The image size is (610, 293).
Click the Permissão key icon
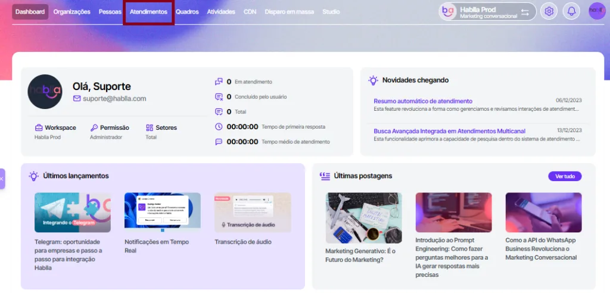pos(94,127)
